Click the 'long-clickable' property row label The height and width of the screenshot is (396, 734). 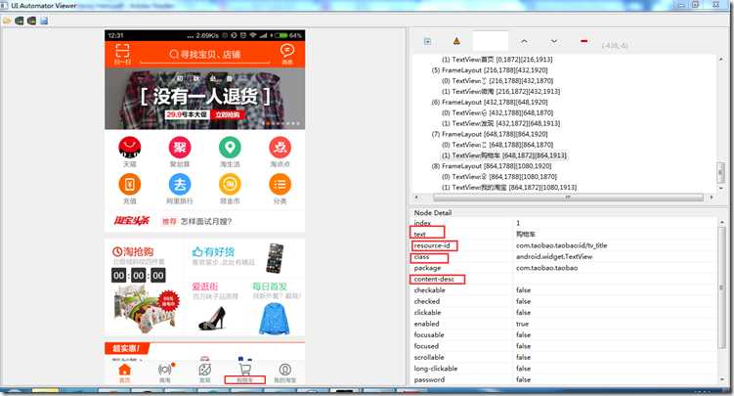click(x=435, y=369)
